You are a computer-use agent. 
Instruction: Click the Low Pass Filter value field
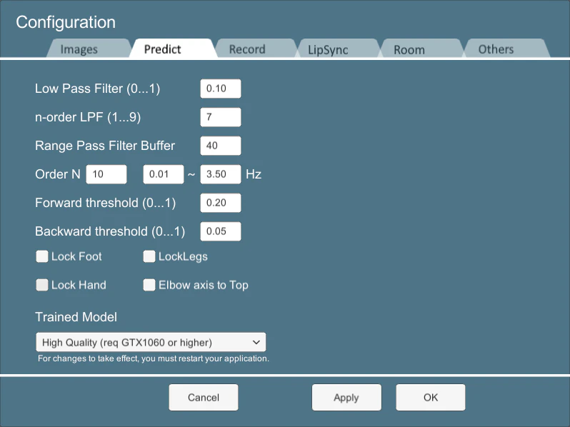(x=220, y=89)
